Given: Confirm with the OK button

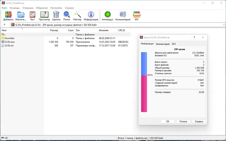Looking at the screenshot, I should point(168,122).
